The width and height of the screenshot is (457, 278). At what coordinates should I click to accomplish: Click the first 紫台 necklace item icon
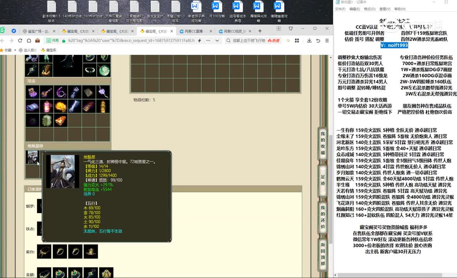(x=44, y=251)
